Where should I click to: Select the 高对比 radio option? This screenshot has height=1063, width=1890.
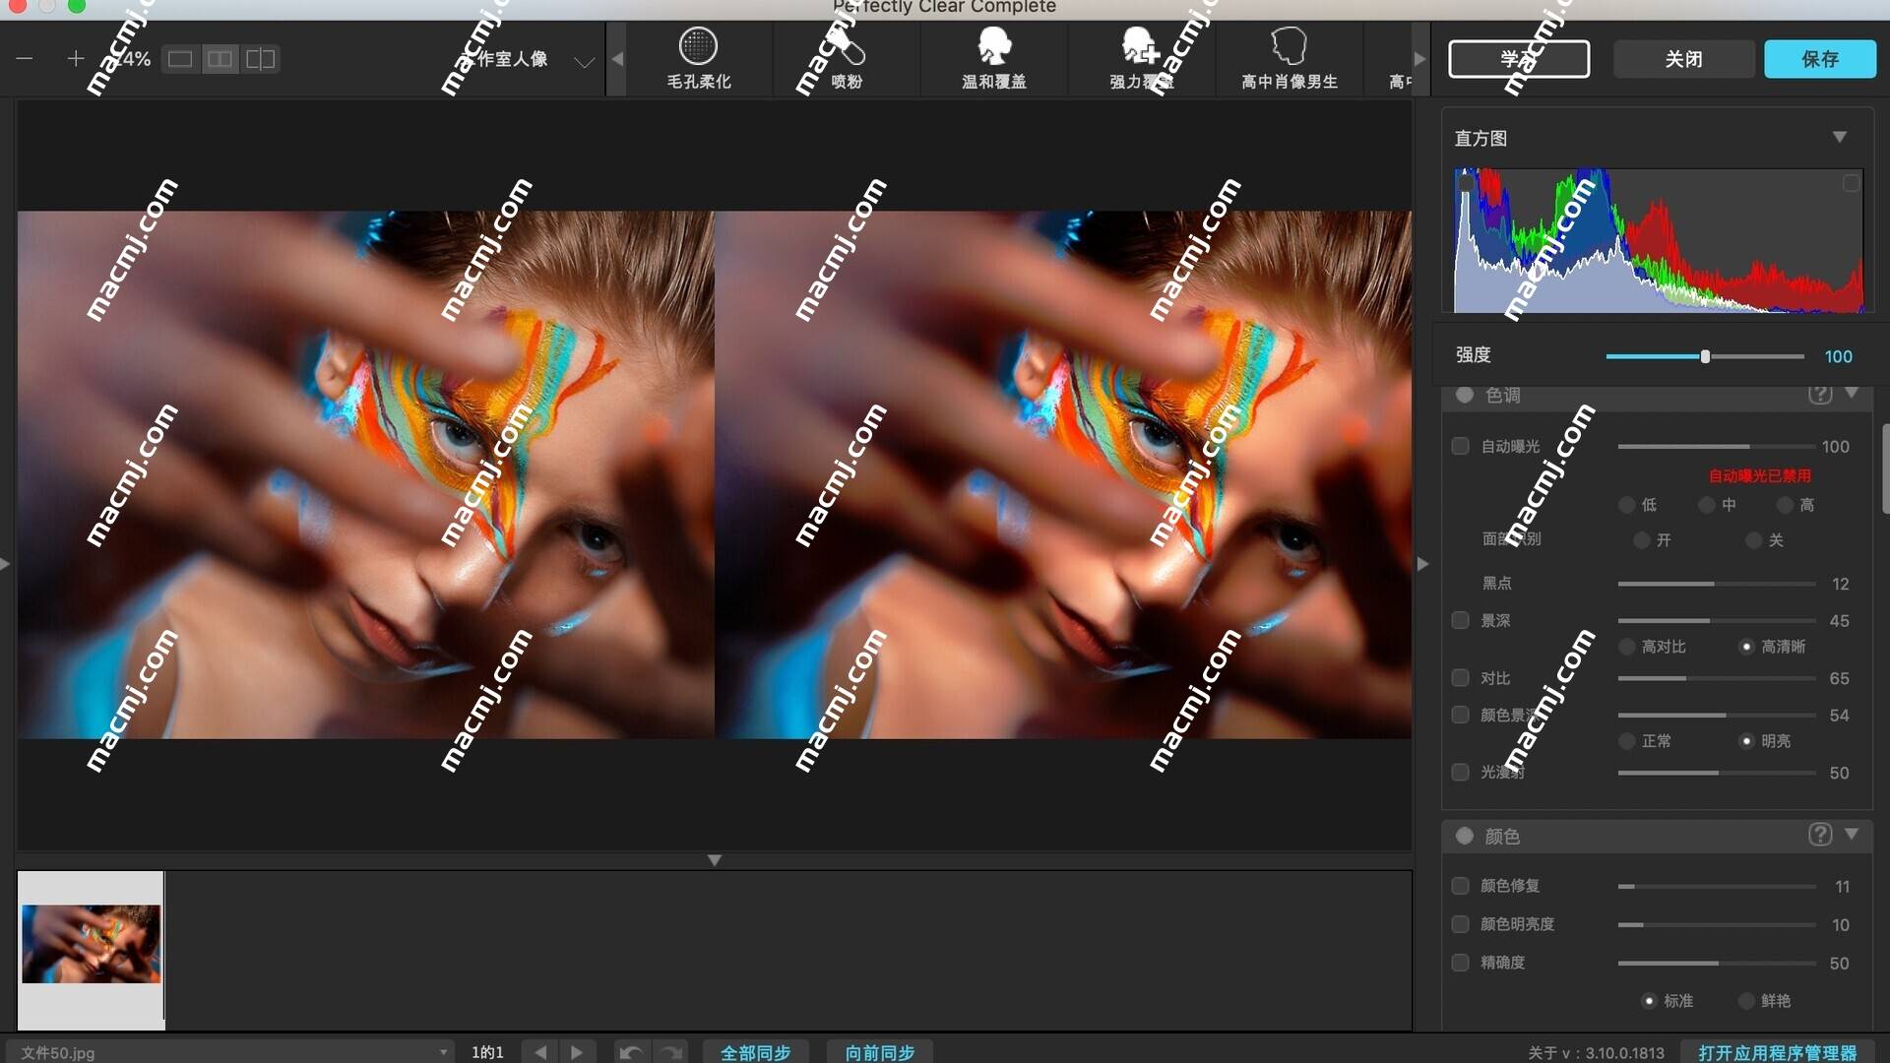[1627, 647]
